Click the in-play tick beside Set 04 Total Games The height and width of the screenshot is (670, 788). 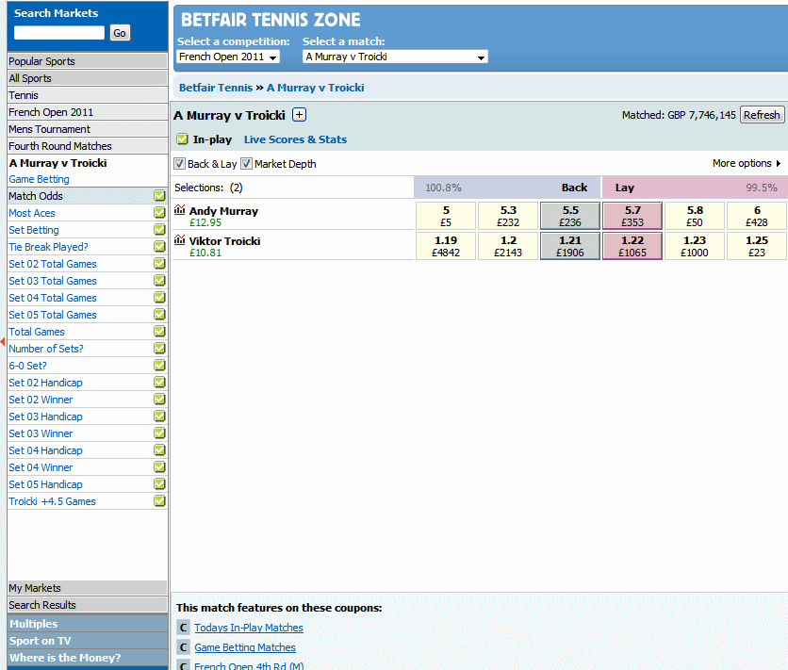(160, 298)
